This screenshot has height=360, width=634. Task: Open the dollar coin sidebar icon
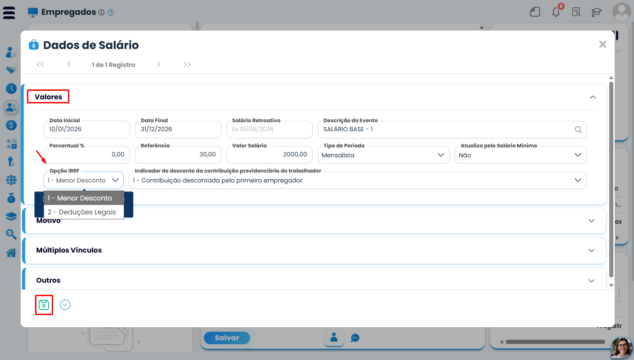pos(11,125)
